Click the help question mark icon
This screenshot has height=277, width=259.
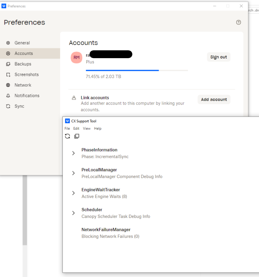(x=238, y=22)
